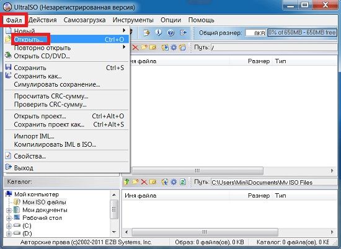
Task: Open the Файл menu
Action: click(x=14, y=20)
